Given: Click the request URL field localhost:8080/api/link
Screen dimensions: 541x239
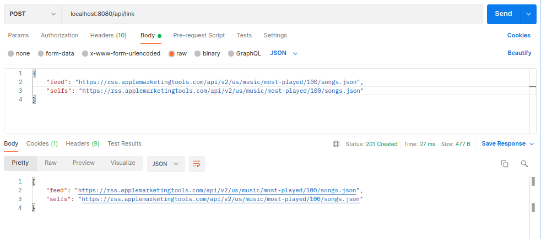Looking at the screenshot, I should click(x=272, y=14).
